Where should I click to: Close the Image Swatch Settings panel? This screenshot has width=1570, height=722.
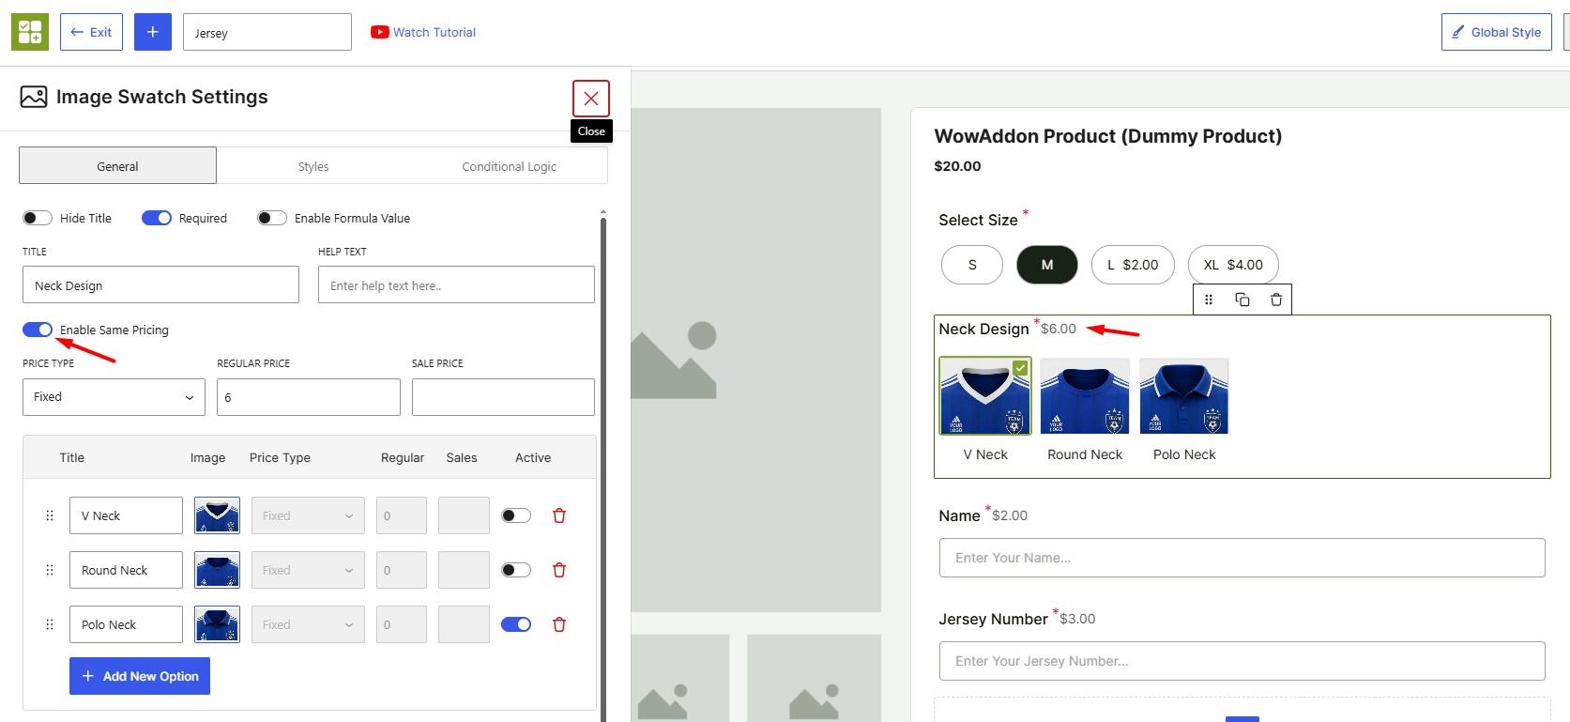591,99
